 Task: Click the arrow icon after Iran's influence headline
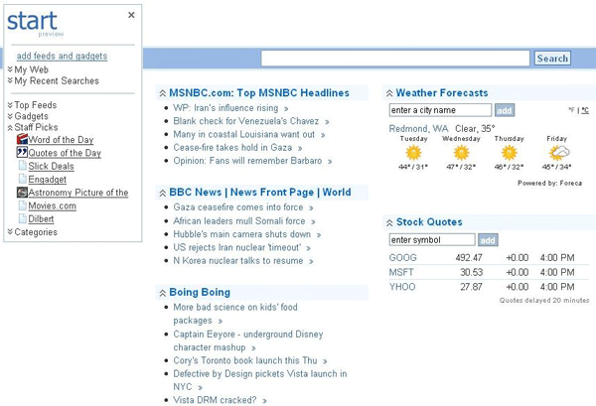click(x=285, y=108)
